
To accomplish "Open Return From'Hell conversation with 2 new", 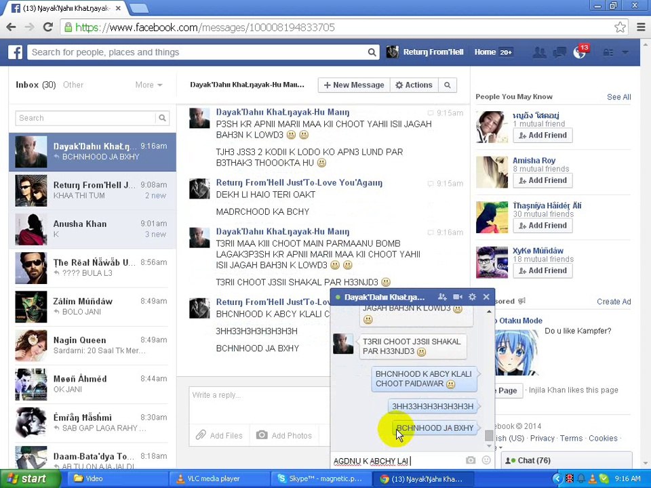I will [92, 190].
